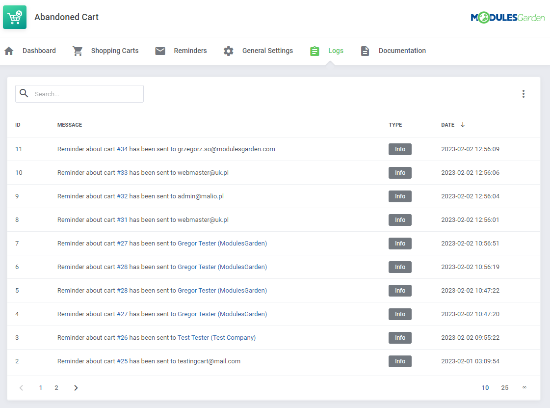This screenshot has width=550, height=408.
Task: Open the Dashboard home icon
Action: [x=9, y=51]
